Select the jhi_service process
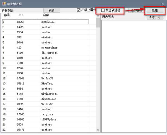This screenshot has height=135, width=167. tap(45, 53)
